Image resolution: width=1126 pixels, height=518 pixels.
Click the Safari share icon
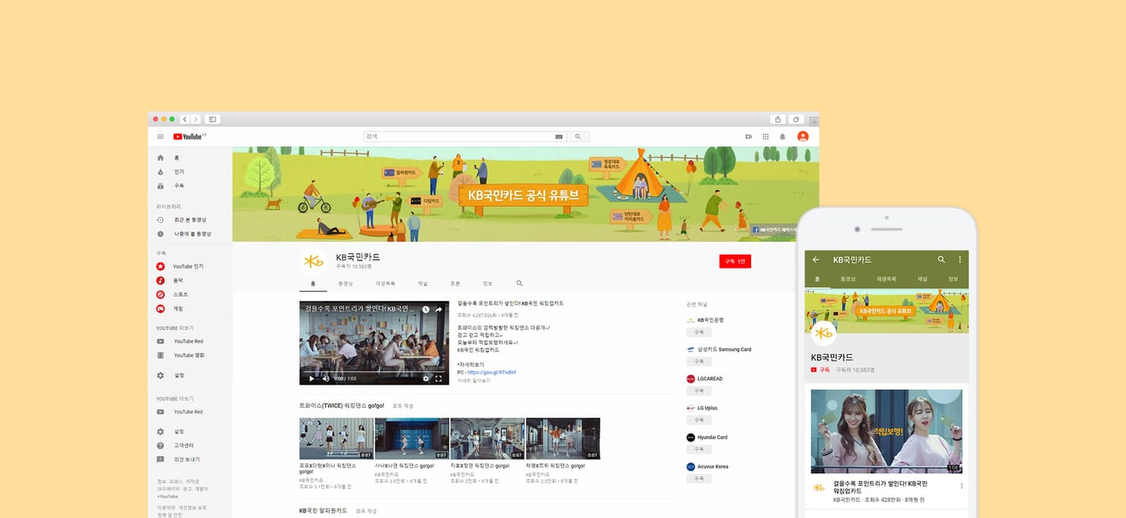tap(778, 119)
